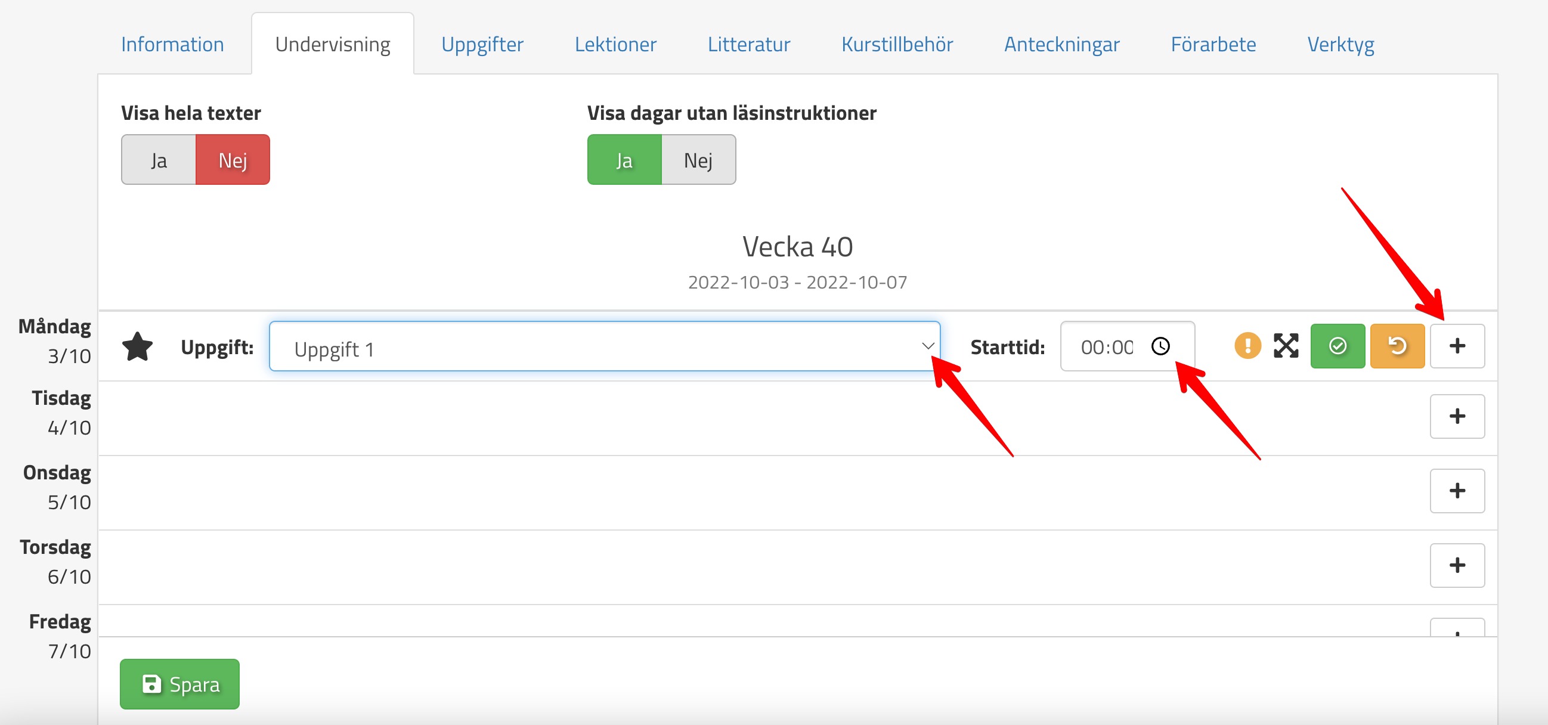Set Visa hela texter to Ja
The image size is (1548, 725).
(159, 160)
